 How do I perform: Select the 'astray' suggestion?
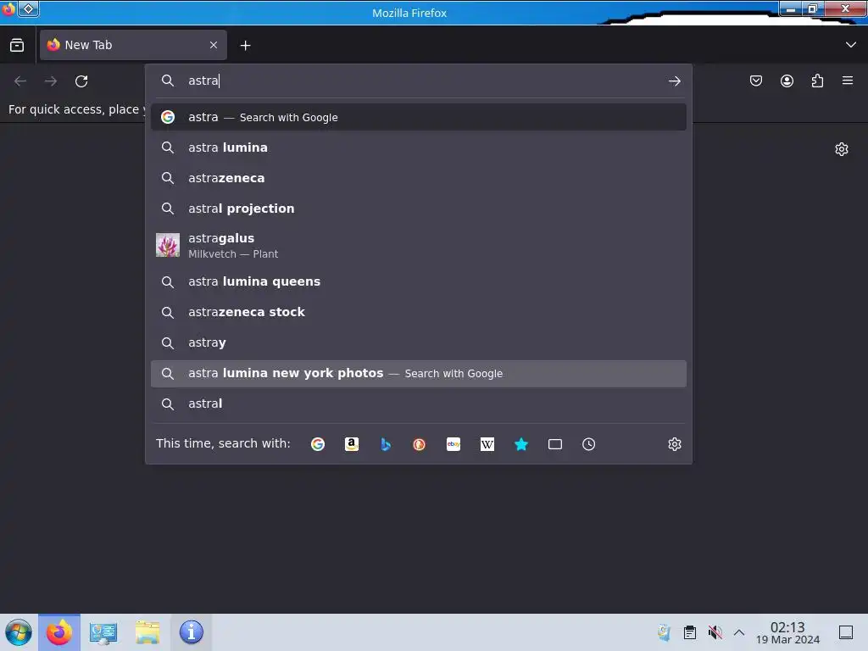419,342
